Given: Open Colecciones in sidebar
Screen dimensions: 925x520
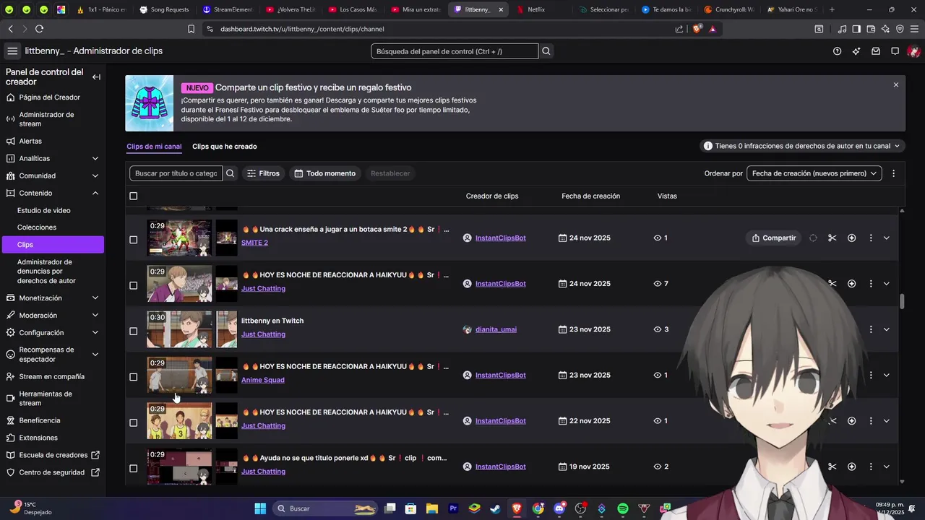Looking at the screenshot, I should click(37, 227).
